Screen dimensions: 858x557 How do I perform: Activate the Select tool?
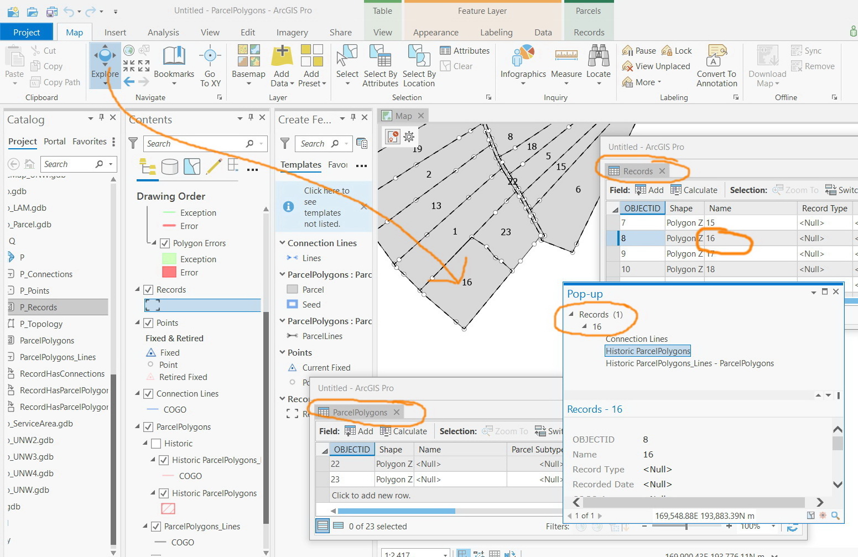point(347,56)
